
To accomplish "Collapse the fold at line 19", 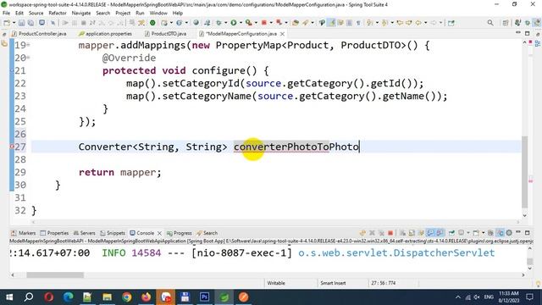I will click(28, 45).
